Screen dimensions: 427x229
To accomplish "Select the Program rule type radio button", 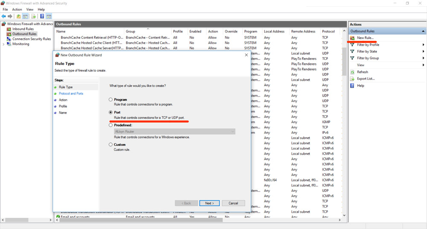I will [x=111, y=100].
